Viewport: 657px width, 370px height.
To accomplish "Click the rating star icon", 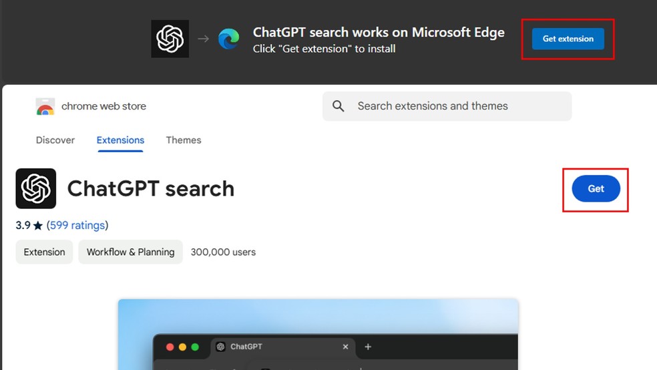I will click(x=38, y=226).
